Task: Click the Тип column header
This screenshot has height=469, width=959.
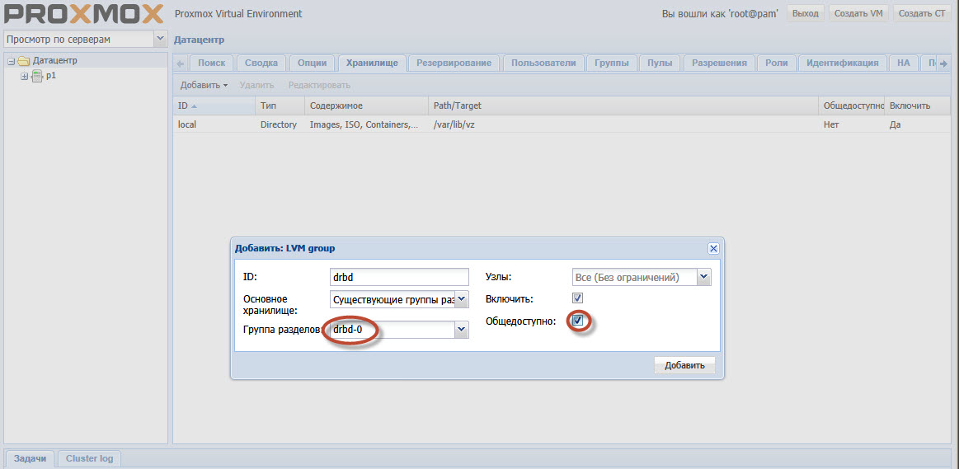Action: (280, 106)
